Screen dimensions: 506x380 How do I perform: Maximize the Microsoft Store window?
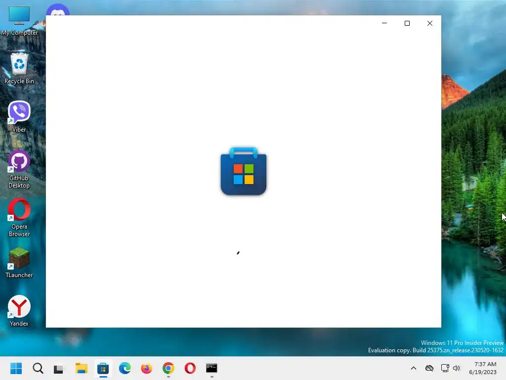click(407, 23)
